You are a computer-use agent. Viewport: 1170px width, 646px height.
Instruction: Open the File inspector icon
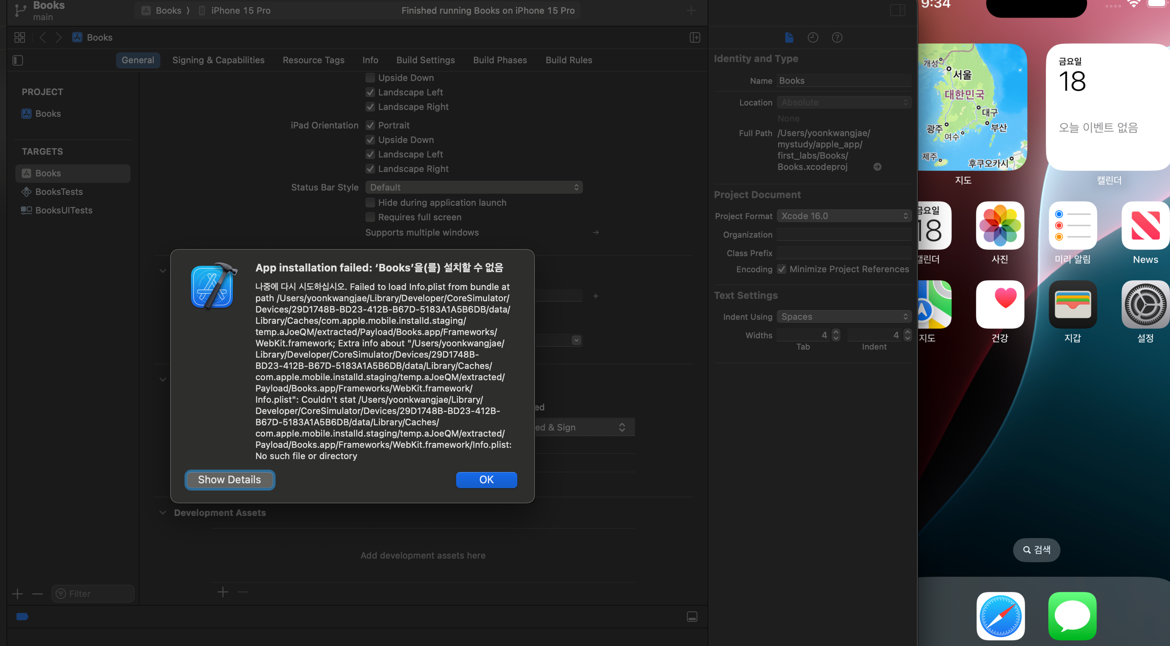point(789,37)
